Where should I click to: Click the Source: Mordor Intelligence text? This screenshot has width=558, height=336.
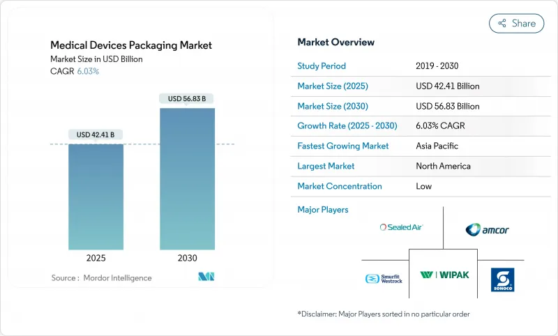point(101,278)
